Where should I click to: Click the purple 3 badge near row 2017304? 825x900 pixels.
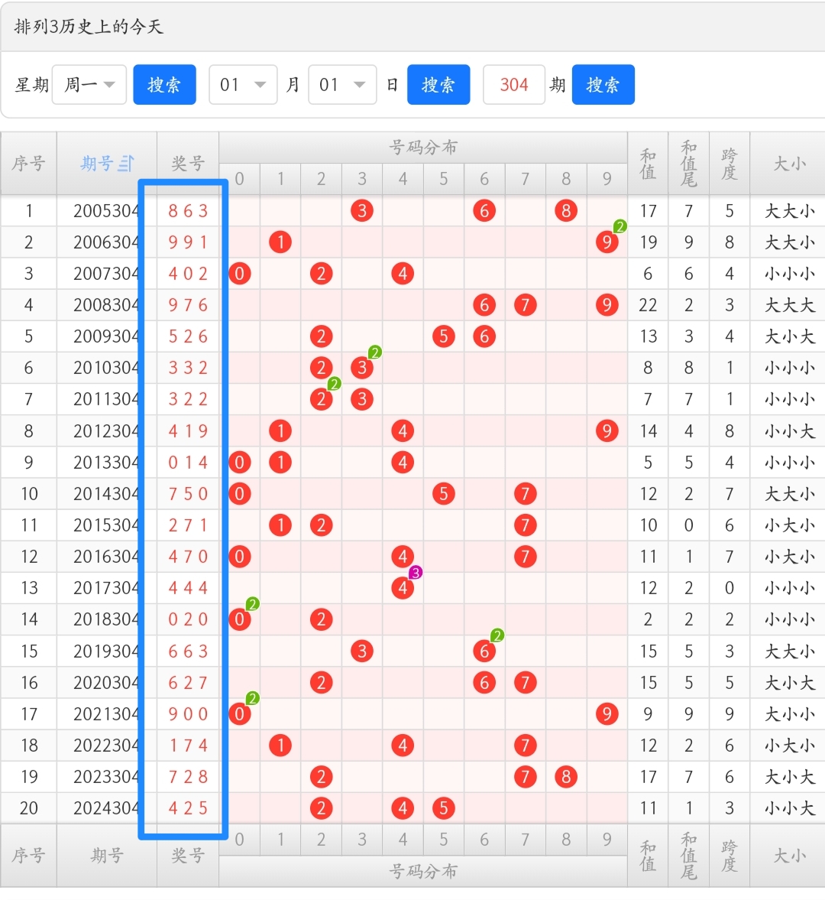(x=416, y=571)
